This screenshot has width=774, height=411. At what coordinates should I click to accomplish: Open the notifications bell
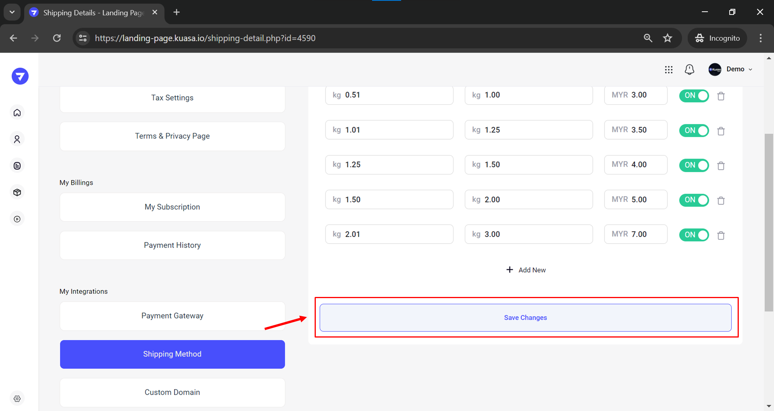tap(689, 70)
